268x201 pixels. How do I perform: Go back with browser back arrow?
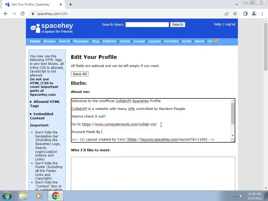pyautogui.click(x=6, y=14)
